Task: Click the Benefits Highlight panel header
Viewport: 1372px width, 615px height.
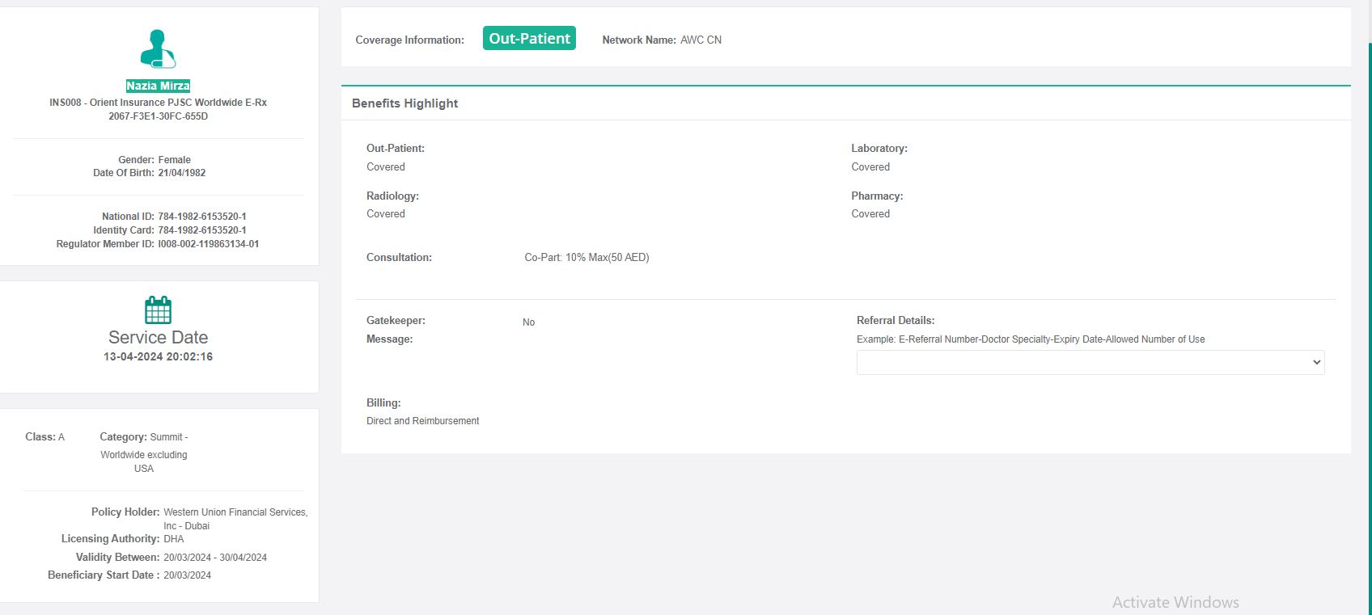Action: pos(404,103)
